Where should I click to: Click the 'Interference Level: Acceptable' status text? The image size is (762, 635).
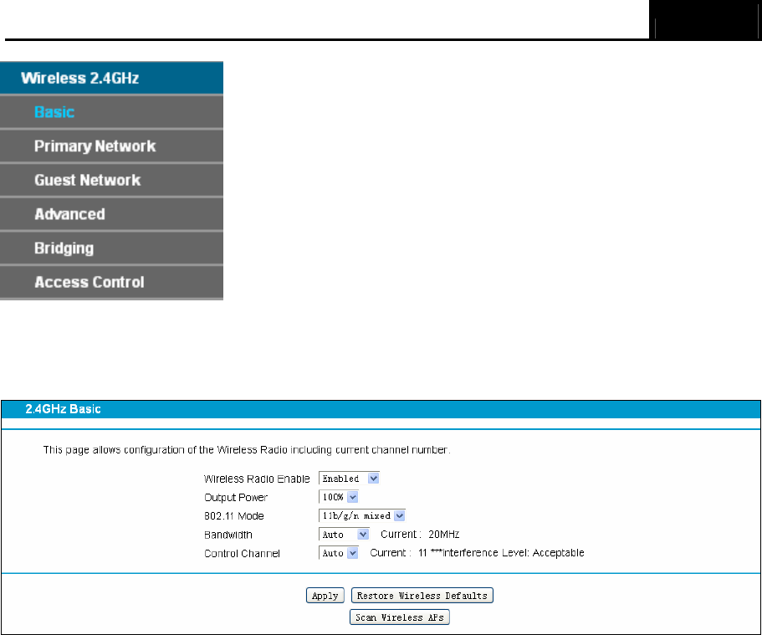[x=514, y=553]
